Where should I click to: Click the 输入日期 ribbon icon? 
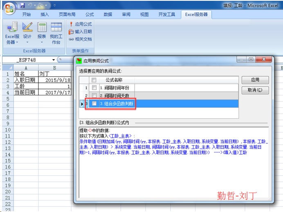(71, 31)
